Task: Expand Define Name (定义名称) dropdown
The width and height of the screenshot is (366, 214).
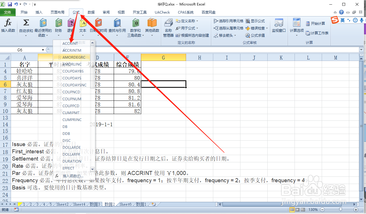Action: tap(197, 21)
